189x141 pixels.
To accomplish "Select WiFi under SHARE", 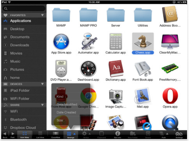I will pos(24,111).
